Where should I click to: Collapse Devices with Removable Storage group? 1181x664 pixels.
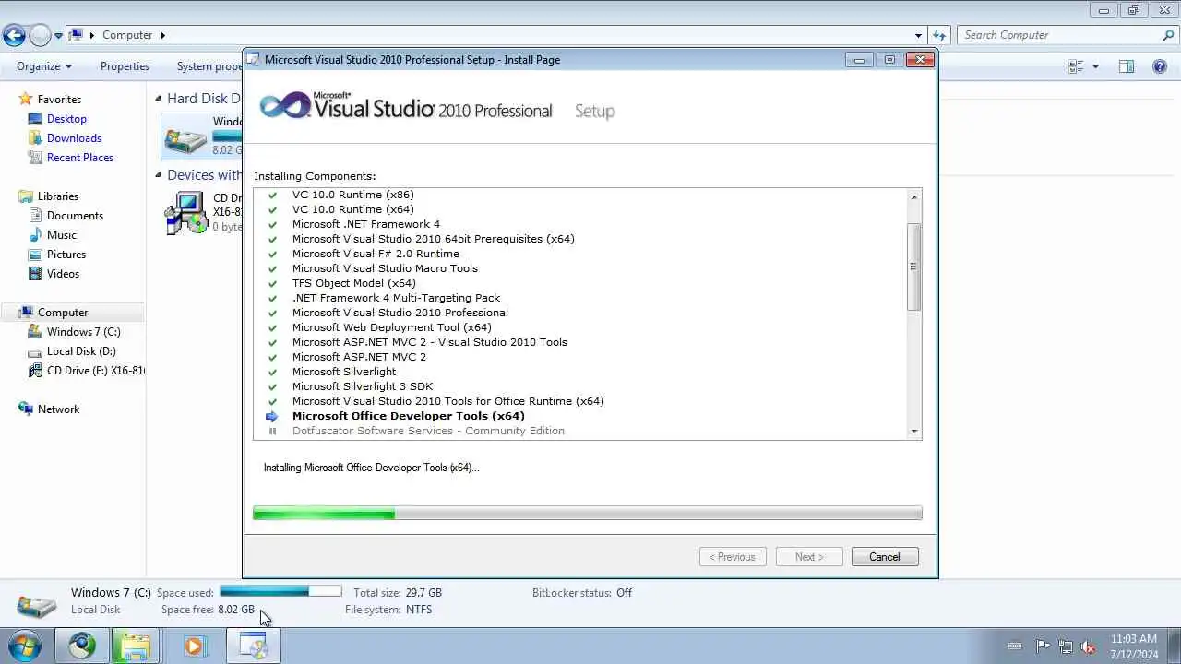(158, 175)
